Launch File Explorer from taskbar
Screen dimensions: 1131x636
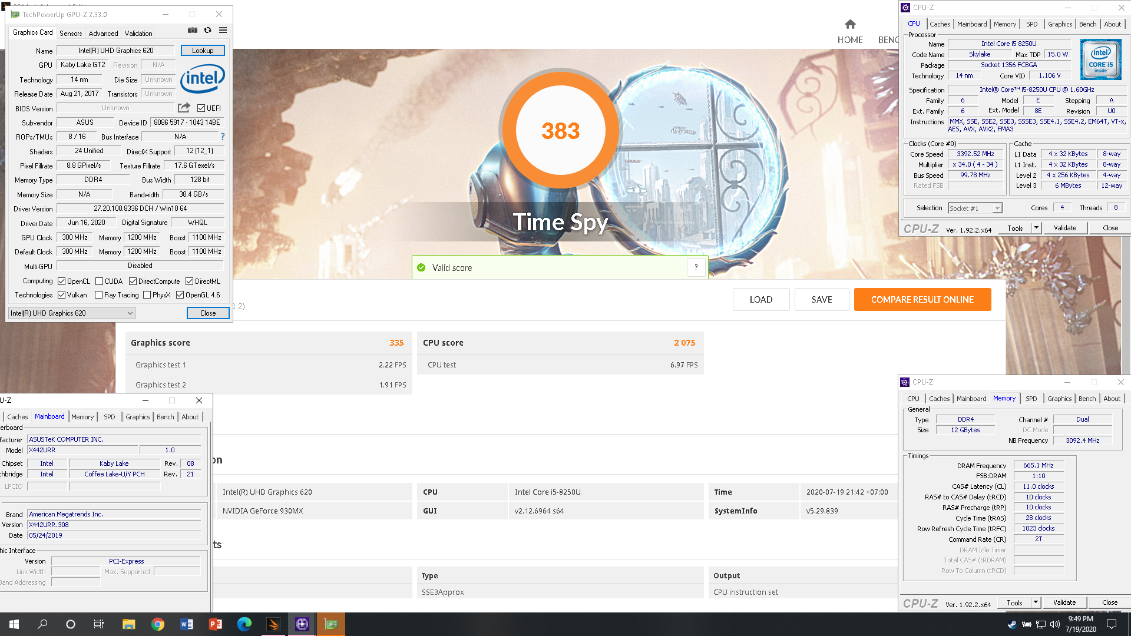pyautogui.click(x=128, y=624)
